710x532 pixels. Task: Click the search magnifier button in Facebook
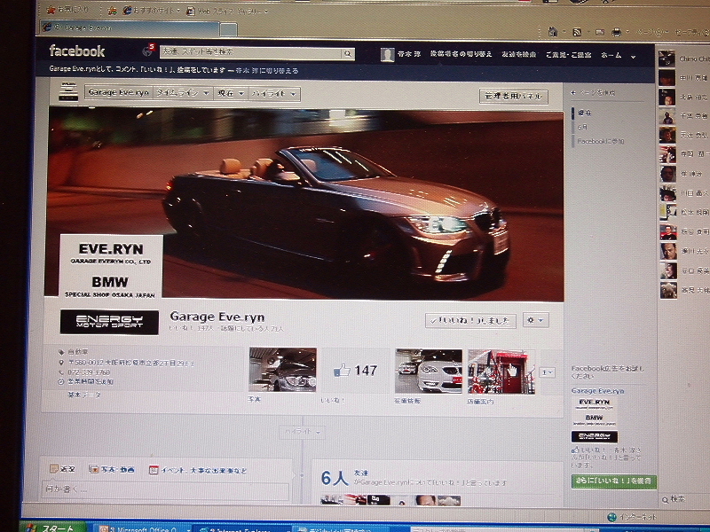tap(348, 54)
